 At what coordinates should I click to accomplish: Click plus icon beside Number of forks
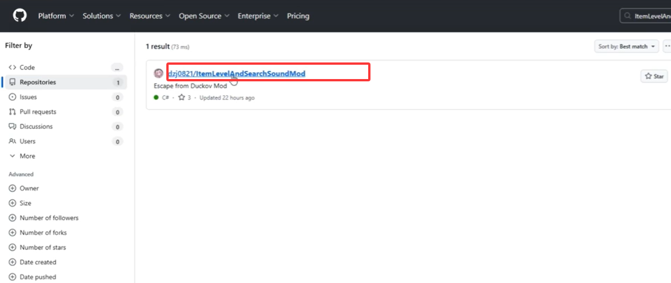(13, 233)
